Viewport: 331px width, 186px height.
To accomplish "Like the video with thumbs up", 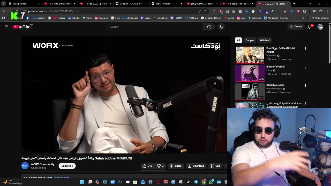I will 147,166.
